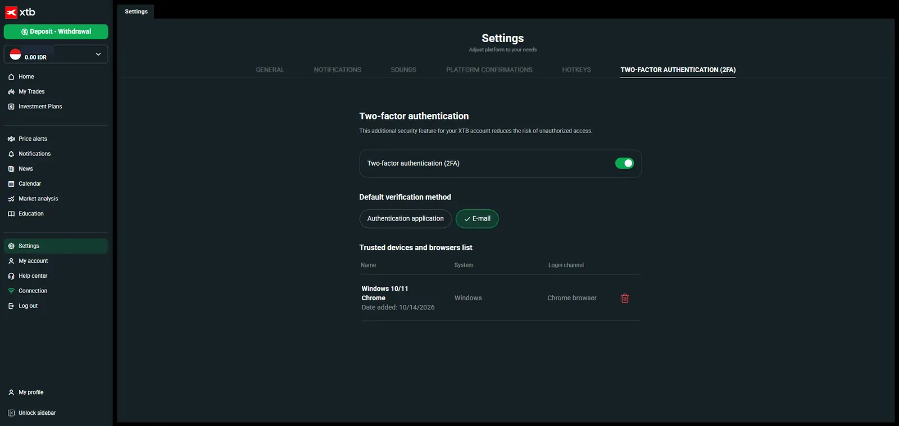
Task: Click the Notifications bell icon
Action: (11, 154)
